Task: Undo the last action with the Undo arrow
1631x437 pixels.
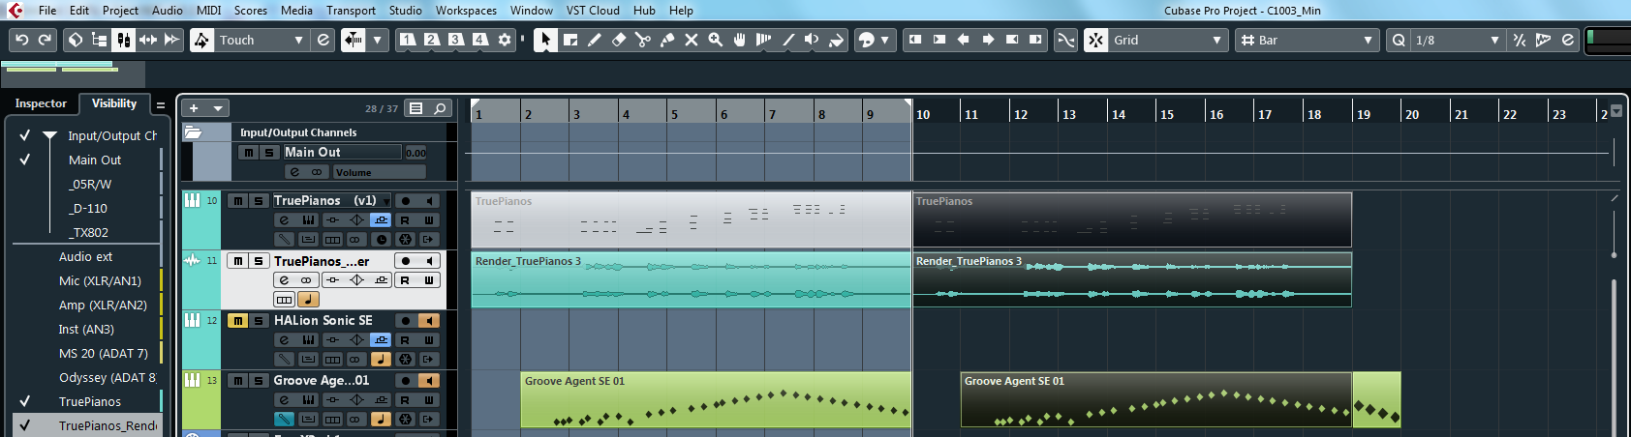Action: pos(21,40)
